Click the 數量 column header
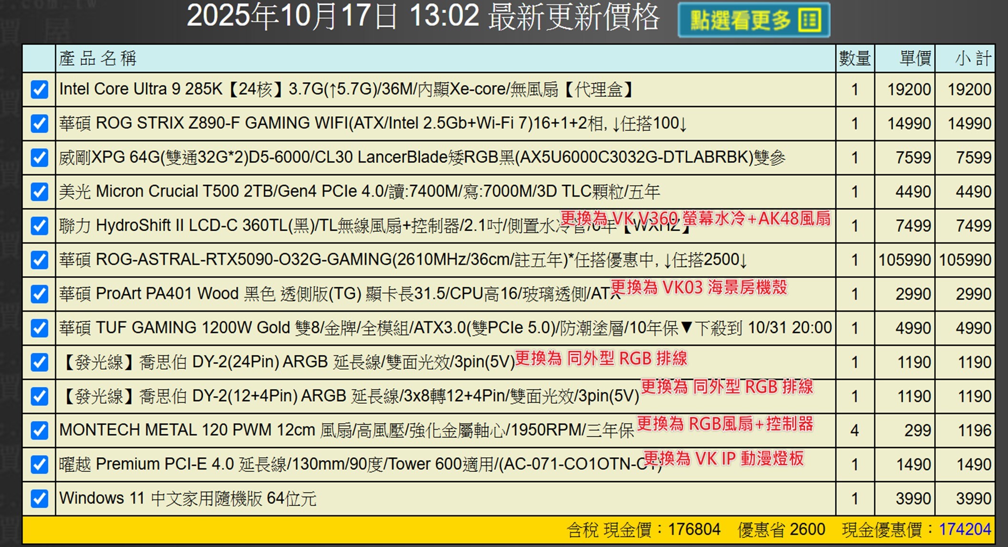The width and height of the screenshot is (1008, 547). click(x=855, y=58)
